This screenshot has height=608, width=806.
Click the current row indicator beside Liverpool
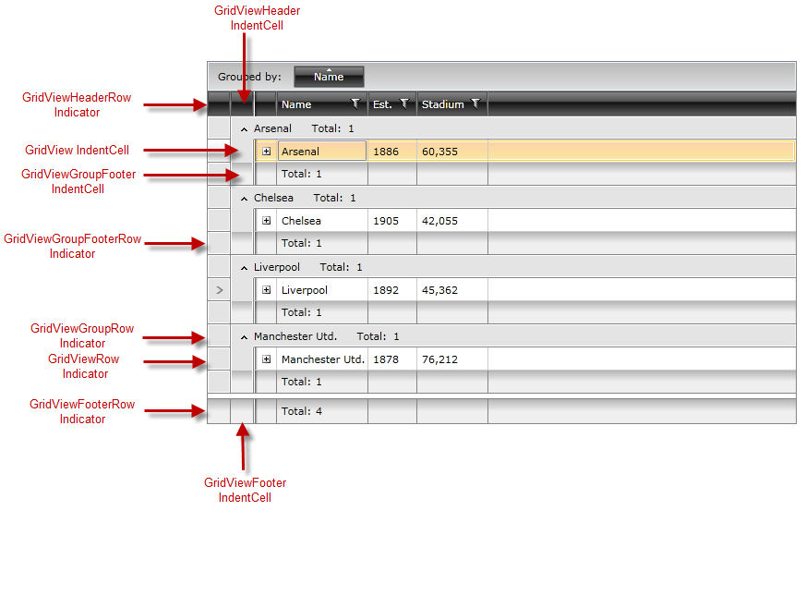(218, 289)
